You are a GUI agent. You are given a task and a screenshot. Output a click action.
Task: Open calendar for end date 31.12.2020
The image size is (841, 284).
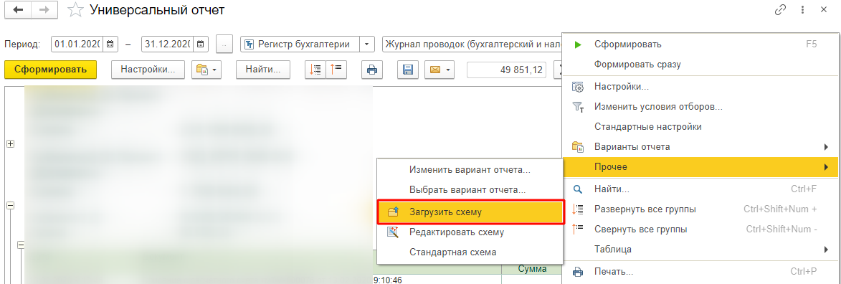click(201, 44)
